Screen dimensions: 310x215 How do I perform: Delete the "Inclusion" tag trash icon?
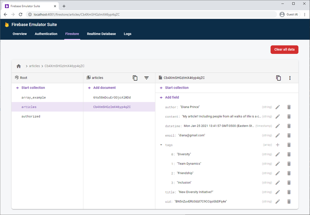pos(289,183)
